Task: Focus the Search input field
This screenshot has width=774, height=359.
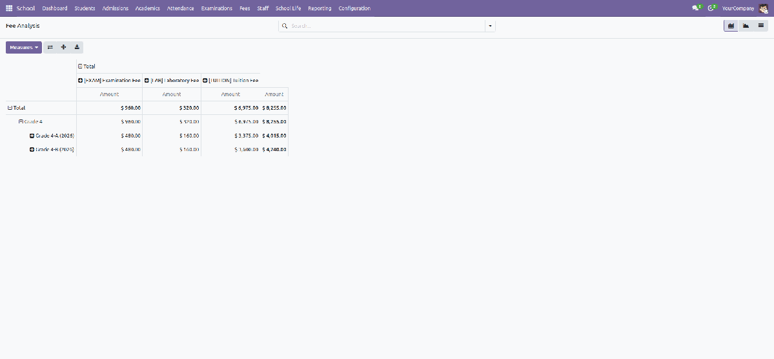Action: pyautogui.click(x=387, y=26)
